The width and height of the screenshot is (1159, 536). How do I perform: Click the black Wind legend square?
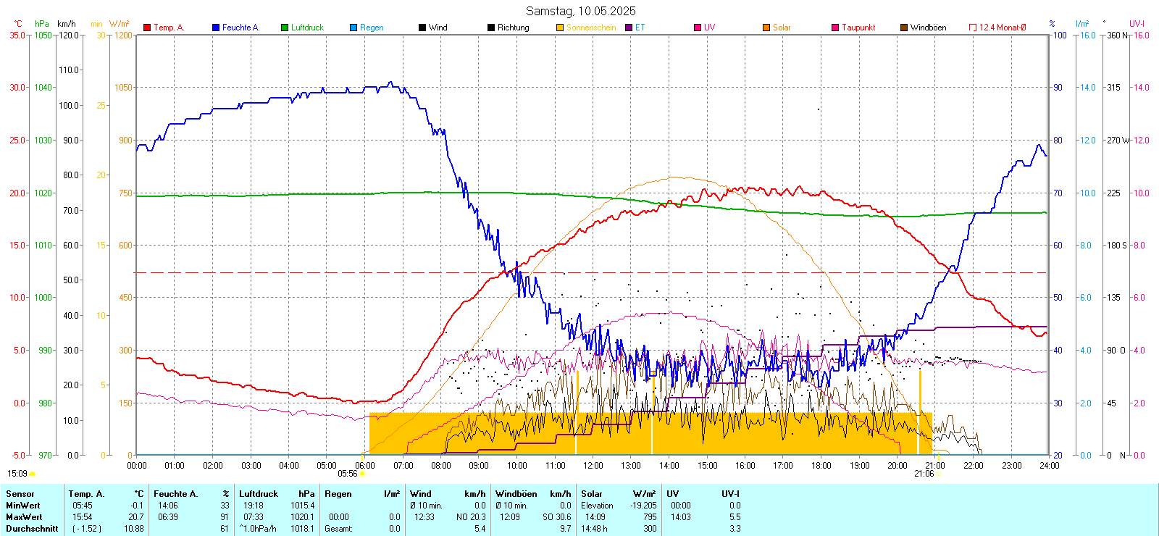point(422,28)
